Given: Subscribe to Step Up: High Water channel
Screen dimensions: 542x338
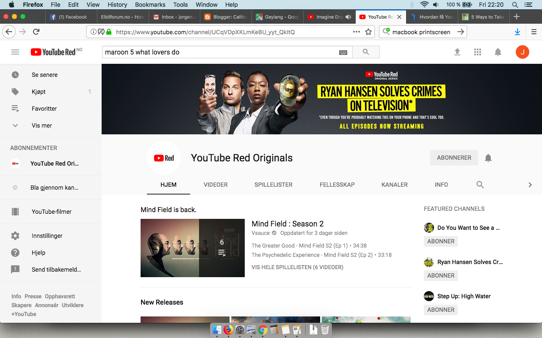Looking at the screenshot, I should (441, 310).
